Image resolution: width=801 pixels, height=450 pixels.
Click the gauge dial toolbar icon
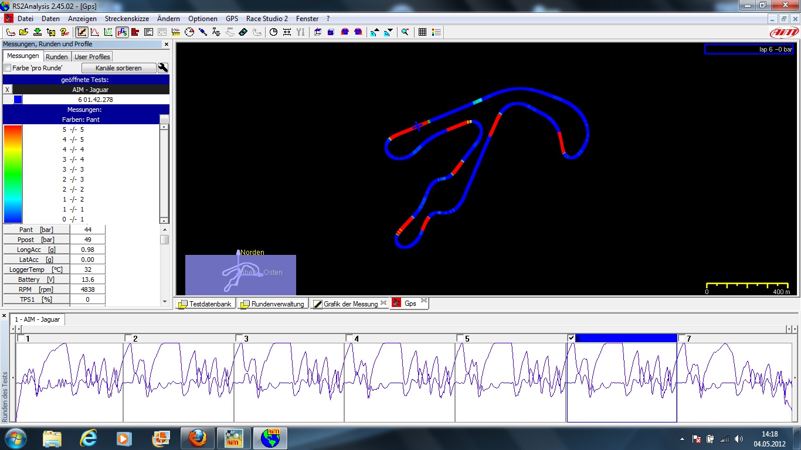[189, 32]
